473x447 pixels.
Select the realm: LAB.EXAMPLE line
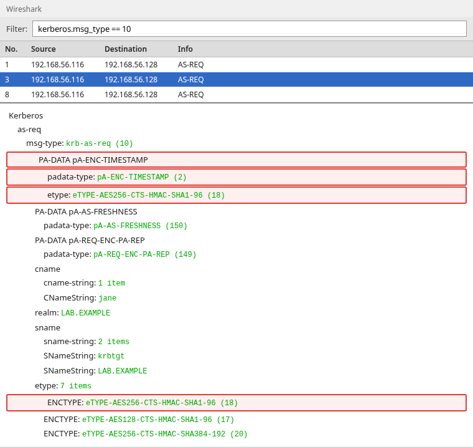pos(72,313)
